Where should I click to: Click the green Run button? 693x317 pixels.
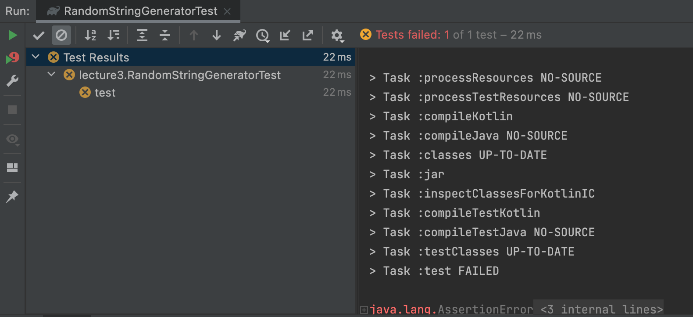pos(13,35)
